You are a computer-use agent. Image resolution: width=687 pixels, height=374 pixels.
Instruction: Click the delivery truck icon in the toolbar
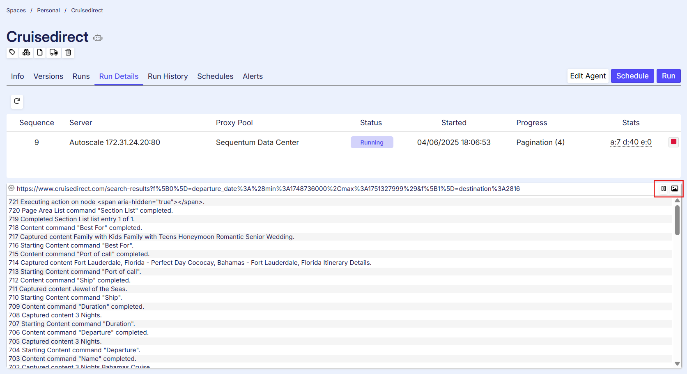tap(54, 52)
